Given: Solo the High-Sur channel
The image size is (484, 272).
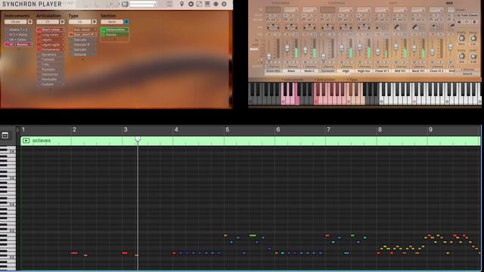Looking at the screenshot, I should point(368,63).
